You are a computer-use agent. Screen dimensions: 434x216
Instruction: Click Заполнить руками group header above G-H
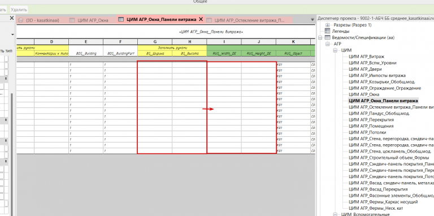point(172,47)
